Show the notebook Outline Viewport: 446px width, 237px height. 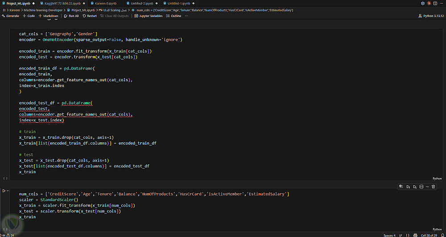point(173,16)
